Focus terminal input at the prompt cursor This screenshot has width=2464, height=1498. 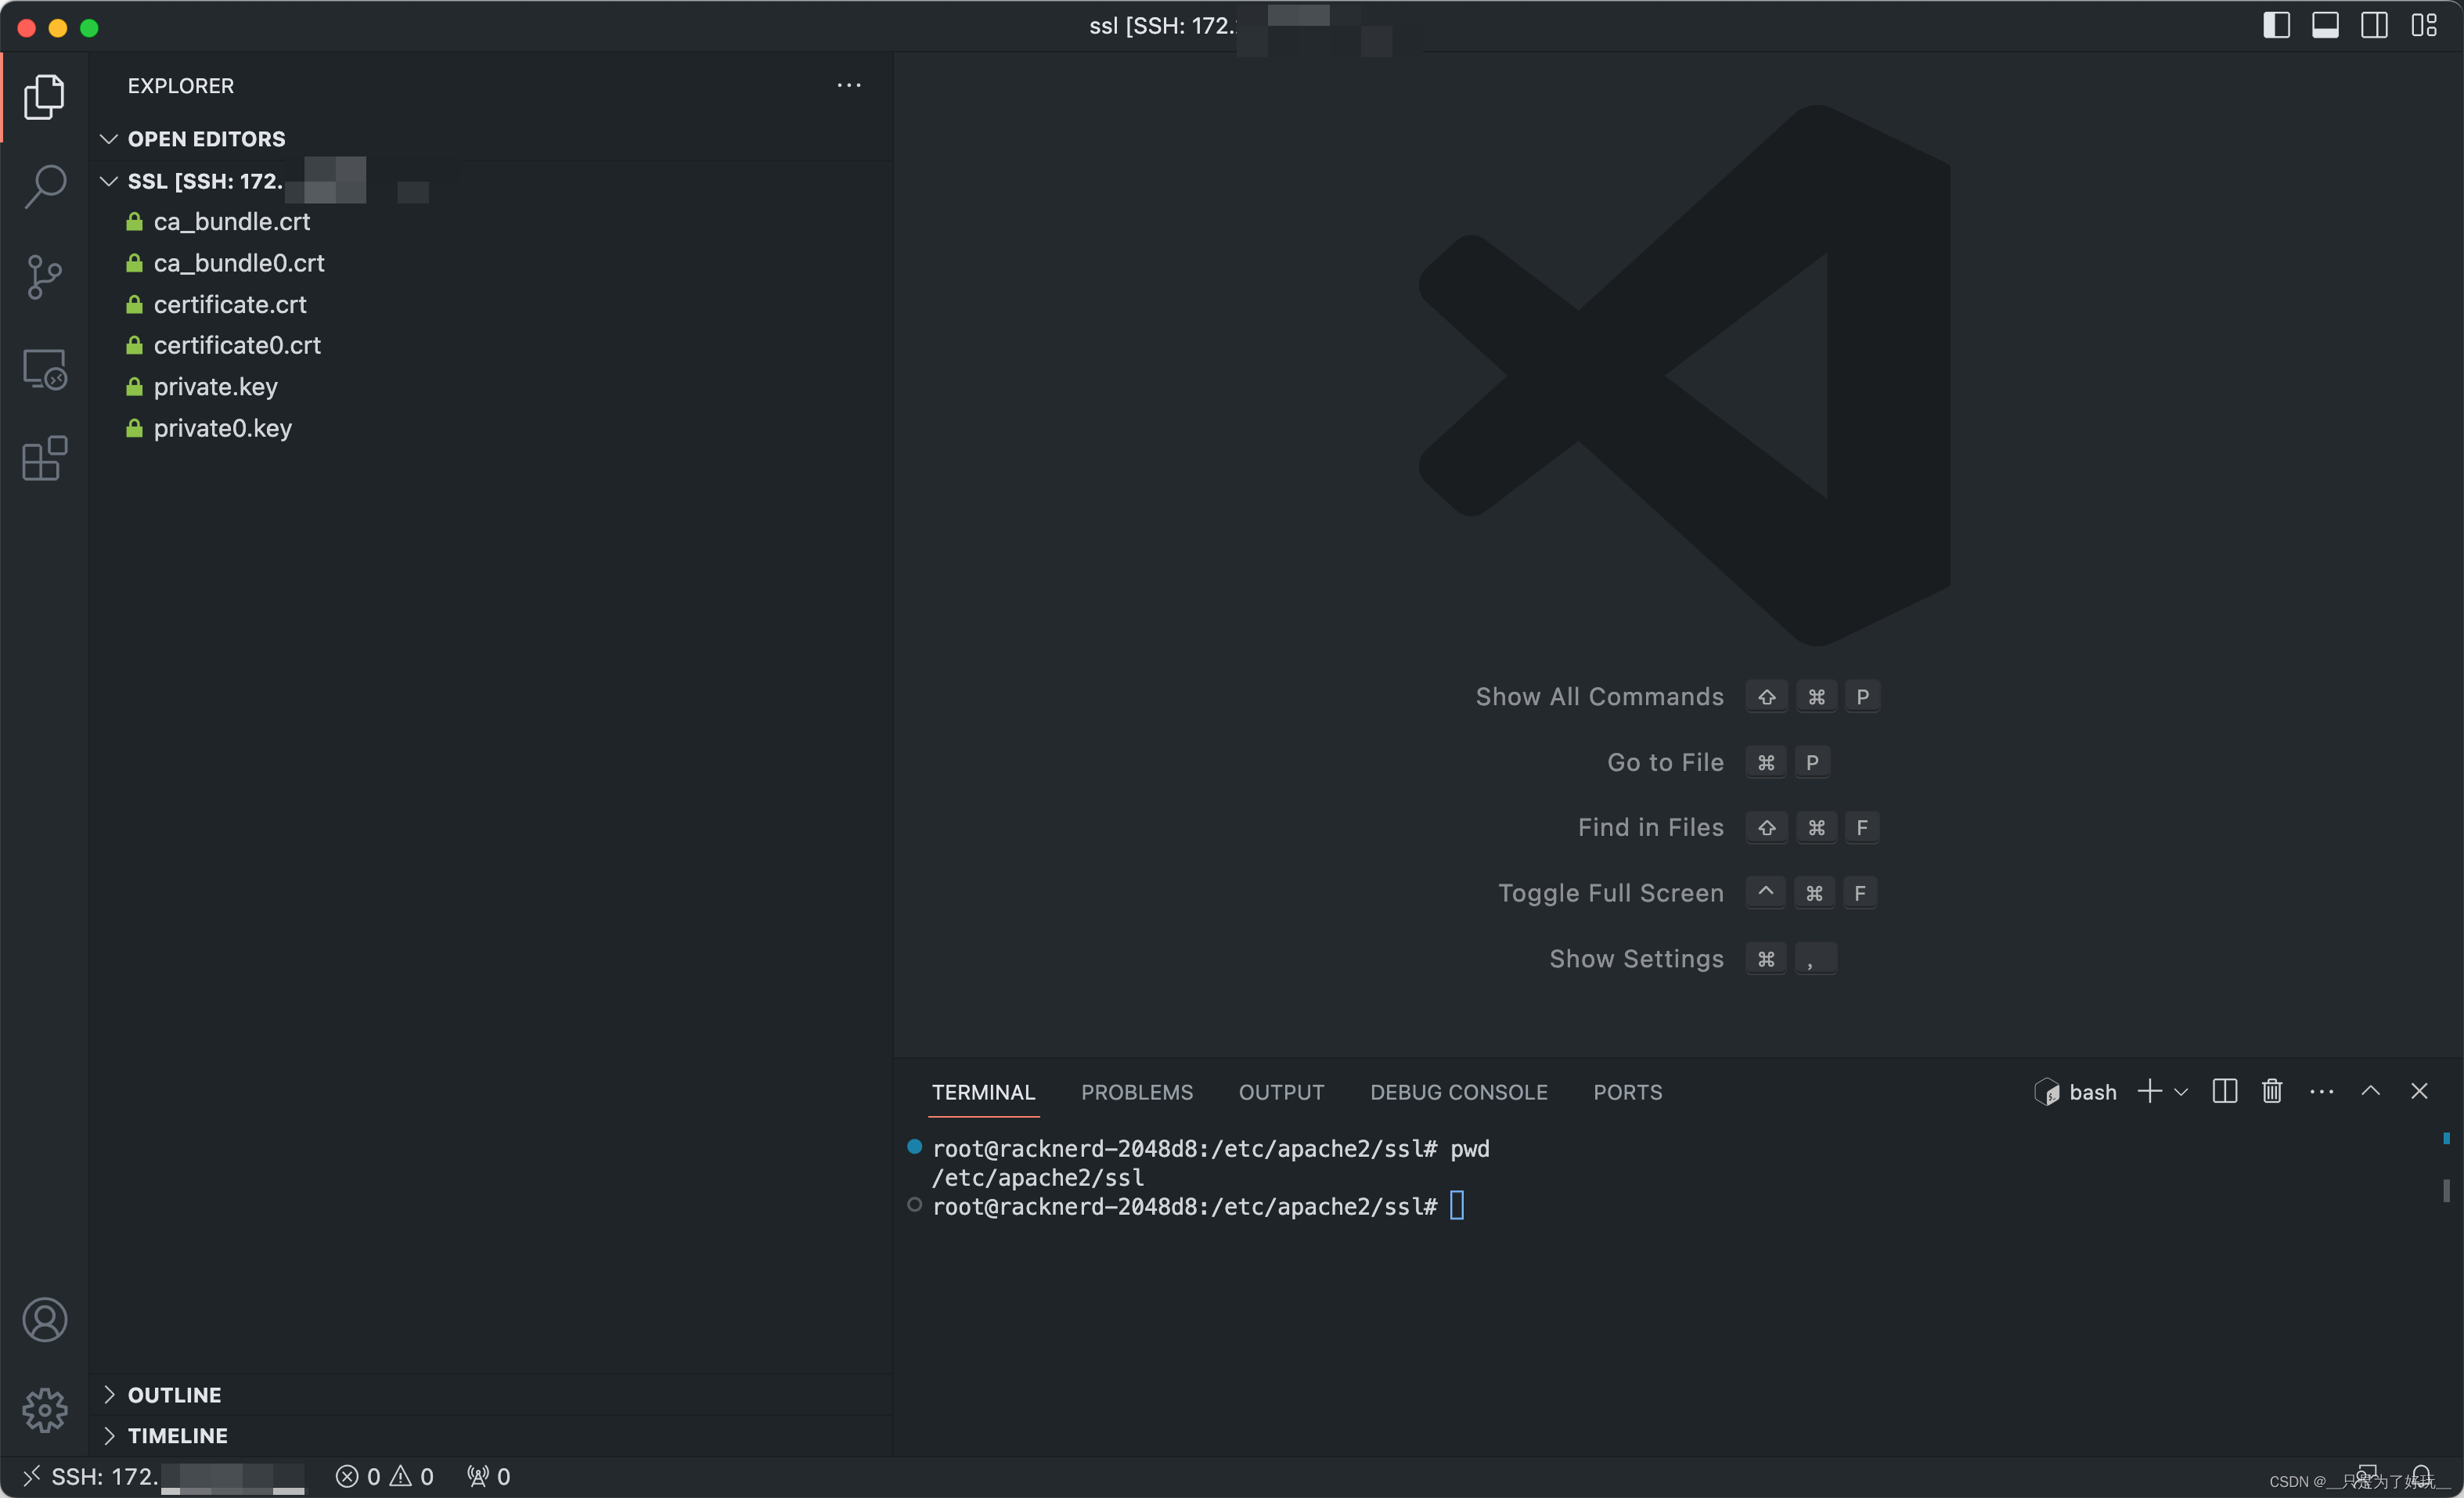1457,1206
